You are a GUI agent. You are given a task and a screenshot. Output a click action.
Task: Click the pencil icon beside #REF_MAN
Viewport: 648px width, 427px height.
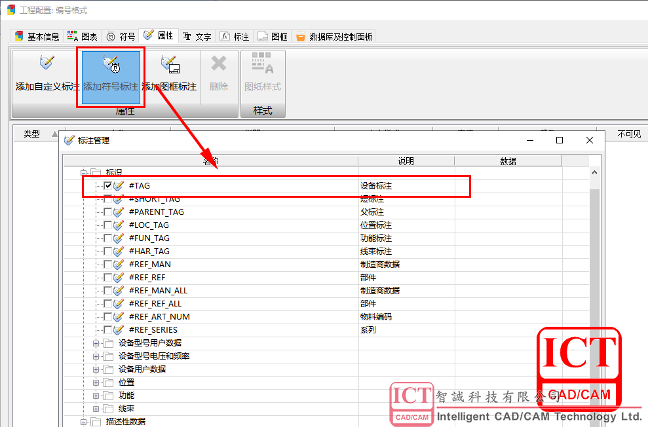point(119,265)
